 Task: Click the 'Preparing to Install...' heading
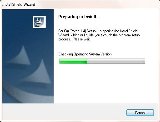click(x=79, y=17)
